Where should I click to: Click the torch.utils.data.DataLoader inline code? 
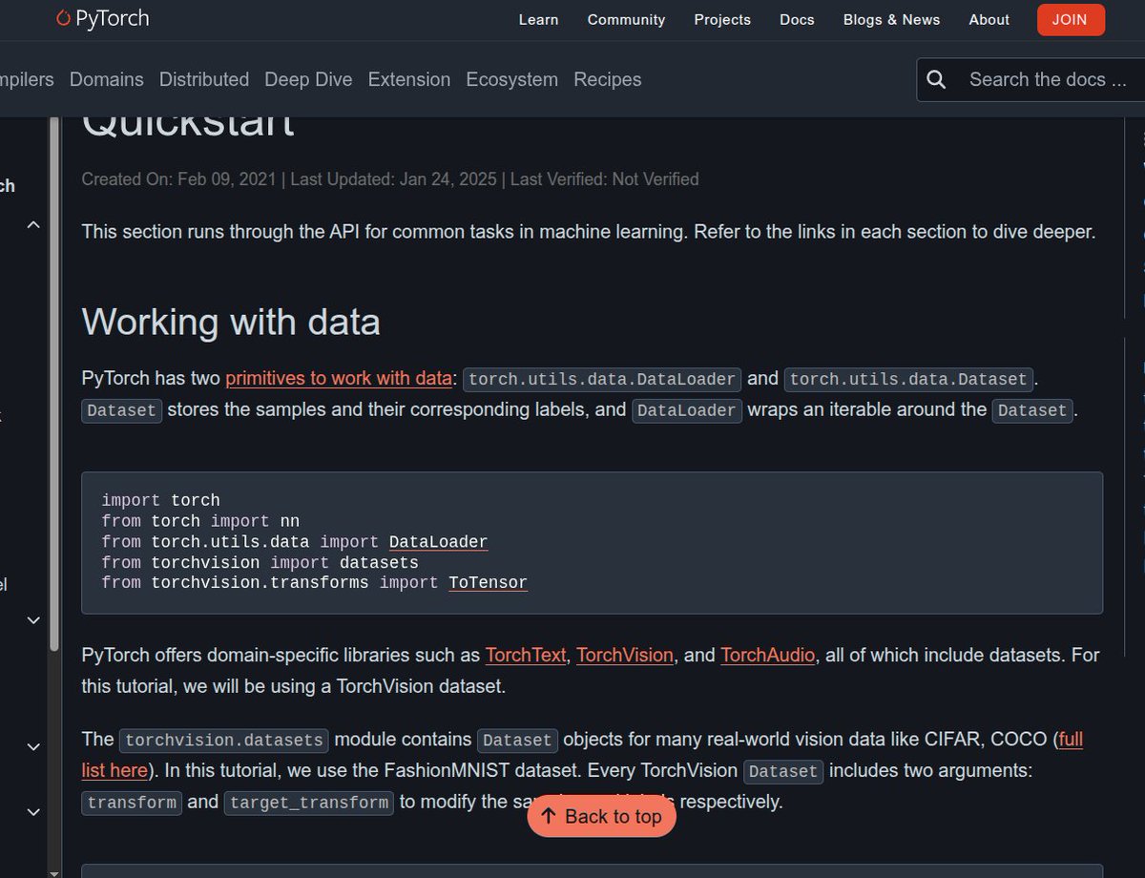(x=602, y=379)
